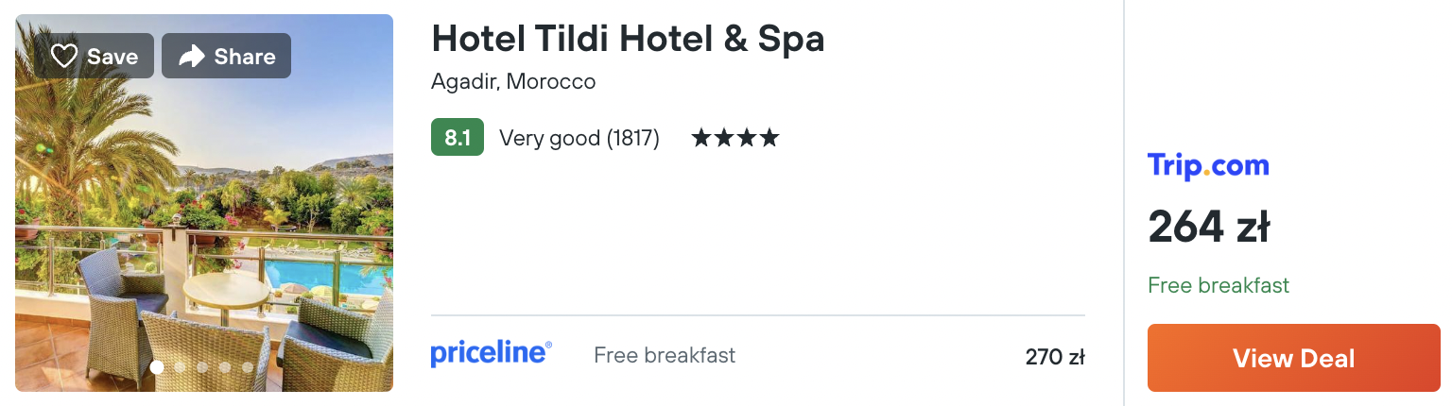Screen dimensions: 1452x406
Task: Select the first carousel dot
Action: pyautogui.click(x=157, y=367)
